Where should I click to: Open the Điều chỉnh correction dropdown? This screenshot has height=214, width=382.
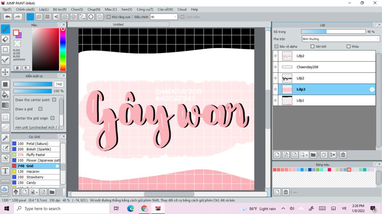(164, 17)
